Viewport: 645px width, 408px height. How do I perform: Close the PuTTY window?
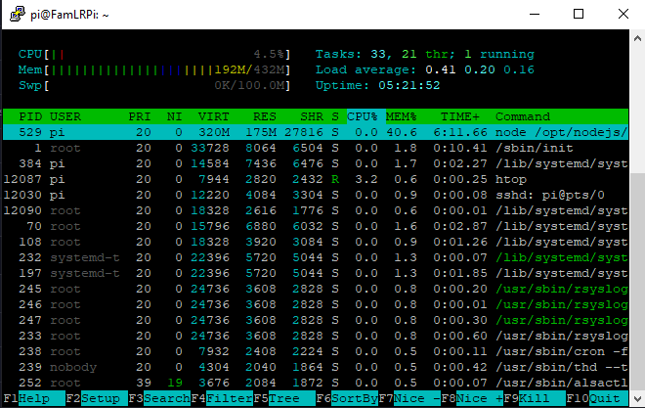point(623,14)
